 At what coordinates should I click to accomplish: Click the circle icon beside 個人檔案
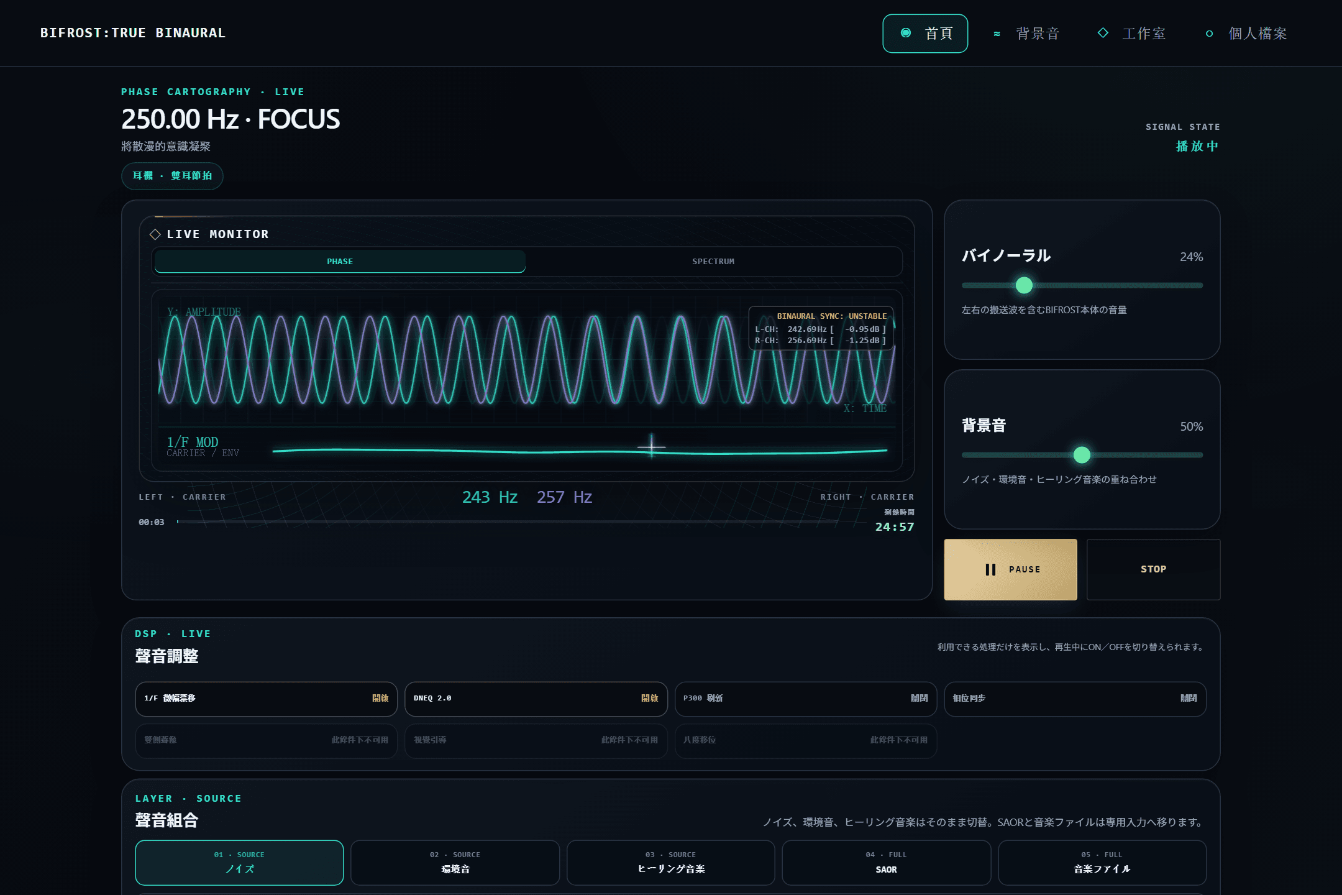[x=1209, y=34]
